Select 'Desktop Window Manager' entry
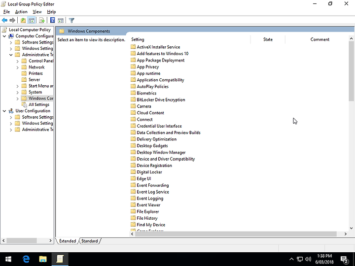Viewport: 355px width, 266px height. pyautogui.click(x=161, y=152)
